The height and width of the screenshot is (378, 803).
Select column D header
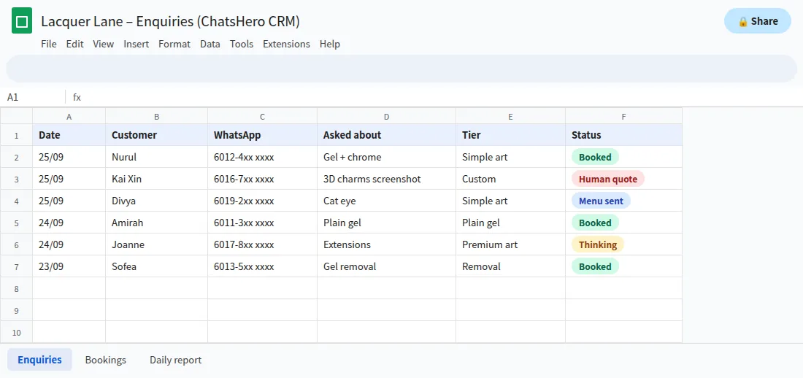point(387,116)
